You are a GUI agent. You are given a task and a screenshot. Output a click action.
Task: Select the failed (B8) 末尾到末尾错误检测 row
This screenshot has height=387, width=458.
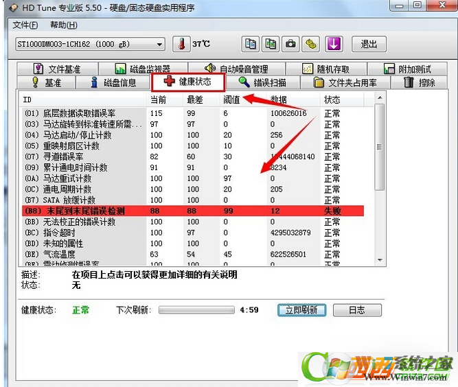[192, 211]
